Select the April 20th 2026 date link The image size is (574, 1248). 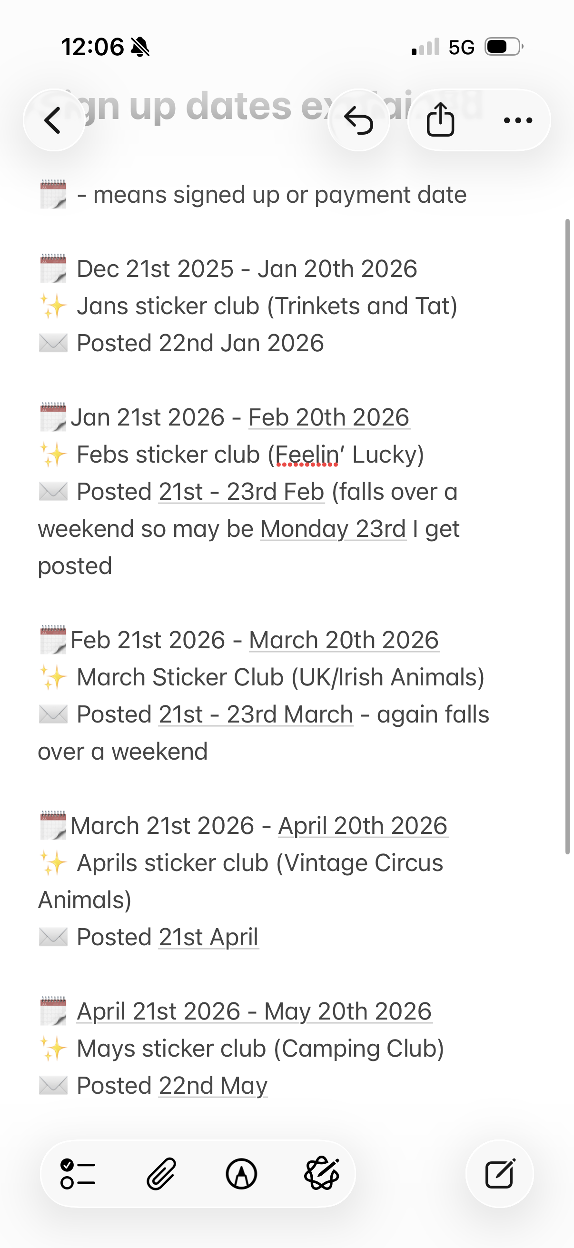pyautogui.click(x=363, y=825)
